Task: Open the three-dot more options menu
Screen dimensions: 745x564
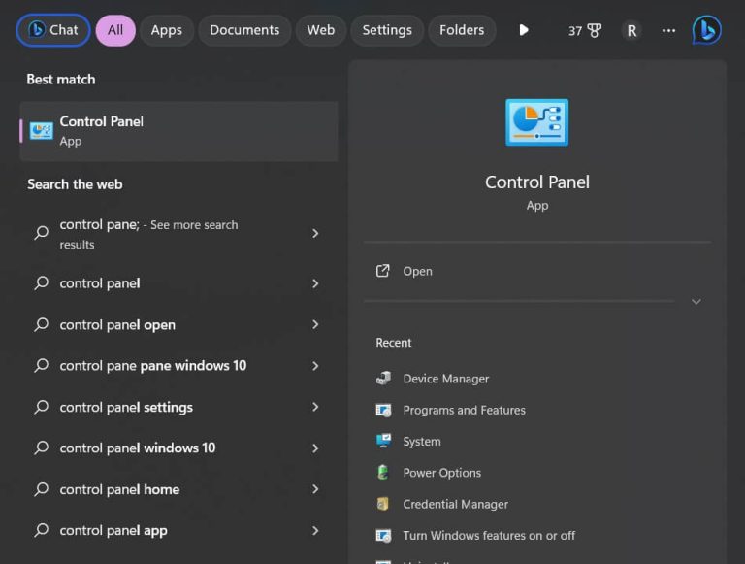Action: tap(668, 30)
